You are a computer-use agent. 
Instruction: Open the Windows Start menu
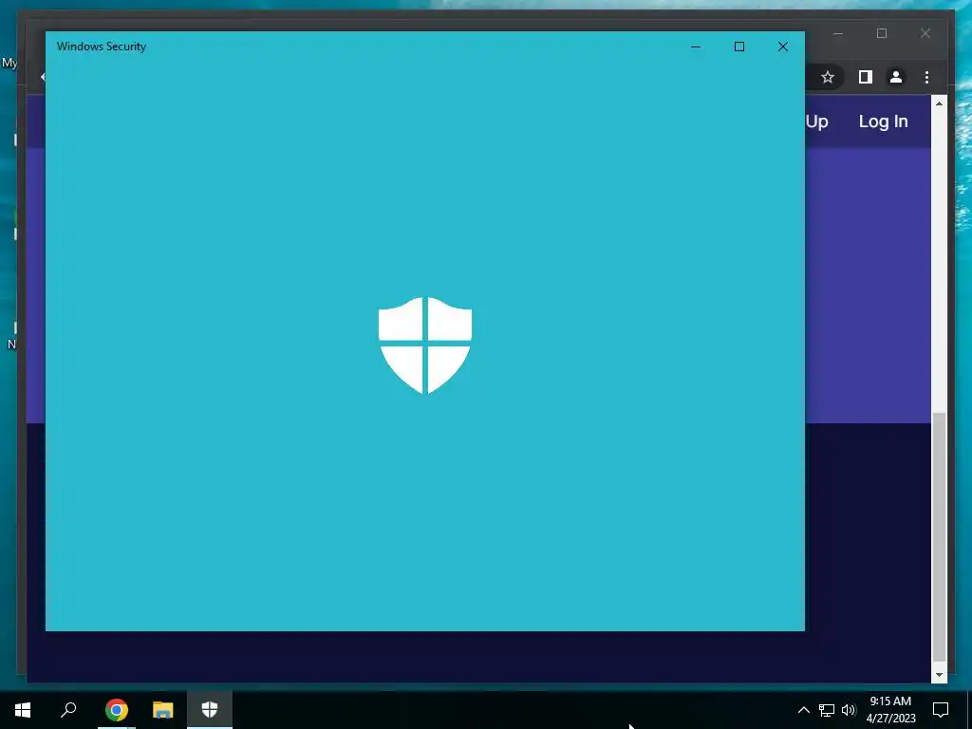(23, 710)
